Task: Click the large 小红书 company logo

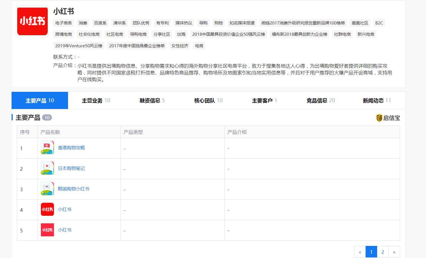Action: pyautogui.click(x=32, y=21)
